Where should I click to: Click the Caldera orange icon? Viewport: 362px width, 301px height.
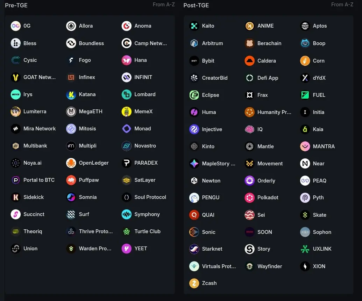click(250, 61)
